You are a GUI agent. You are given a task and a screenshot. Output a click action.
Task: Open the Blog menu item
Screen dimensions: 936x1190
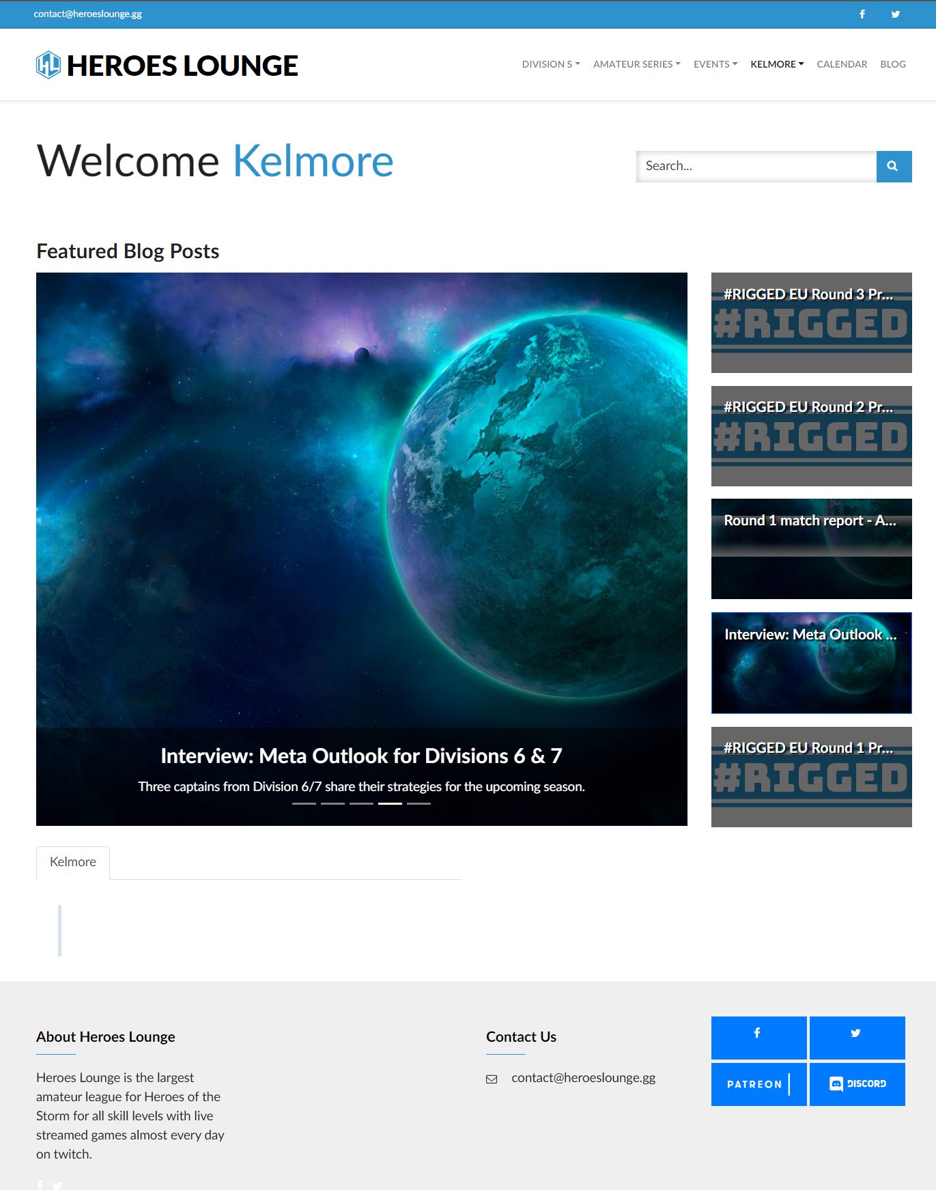(893, 64)
